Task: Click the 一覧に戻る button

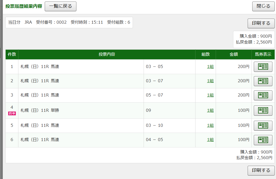Action: tap(61, 6)
